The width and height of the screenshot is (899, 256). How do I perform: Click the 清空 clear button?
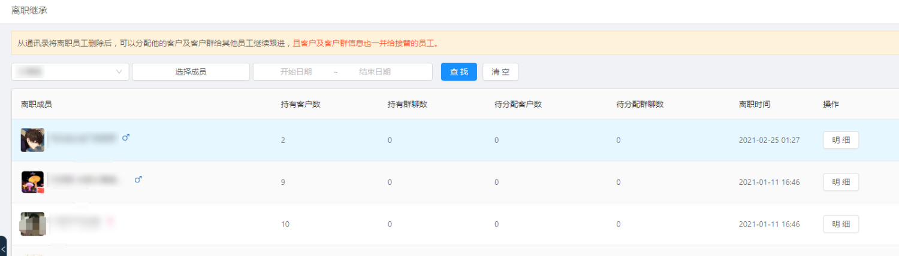[x=500, y=72]
